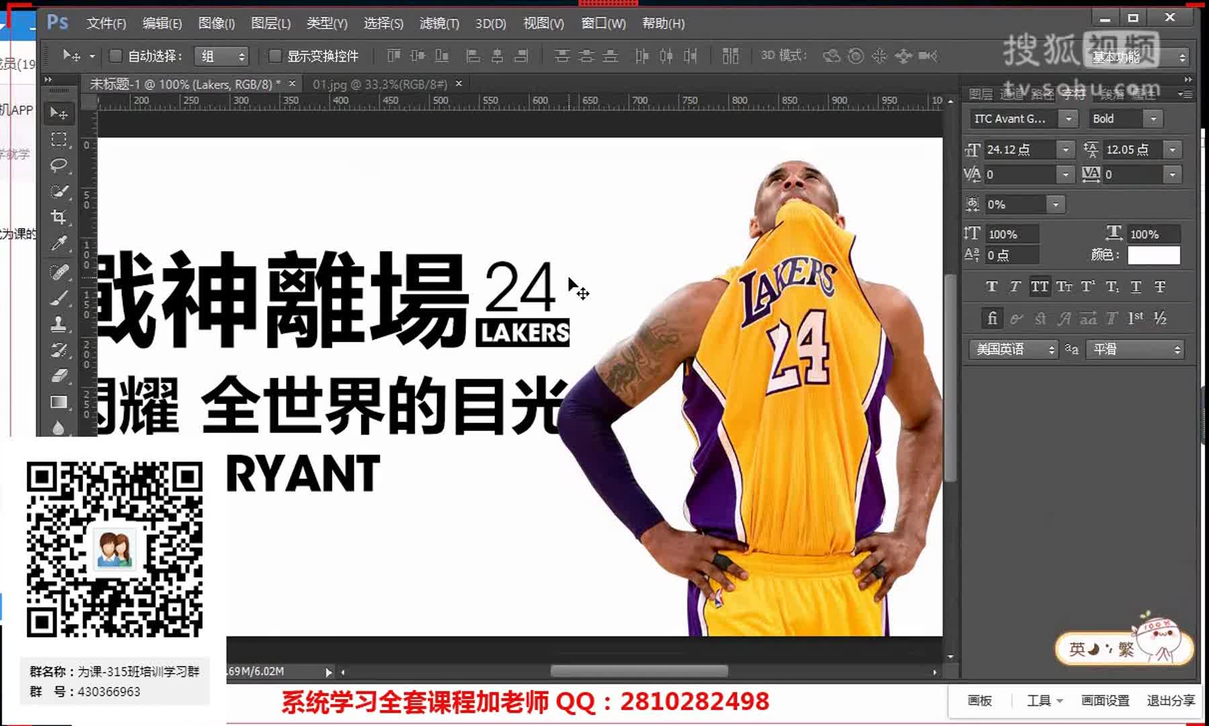
Task: Enable the 显示变换控件 checkbox
Action: point(274,56)
